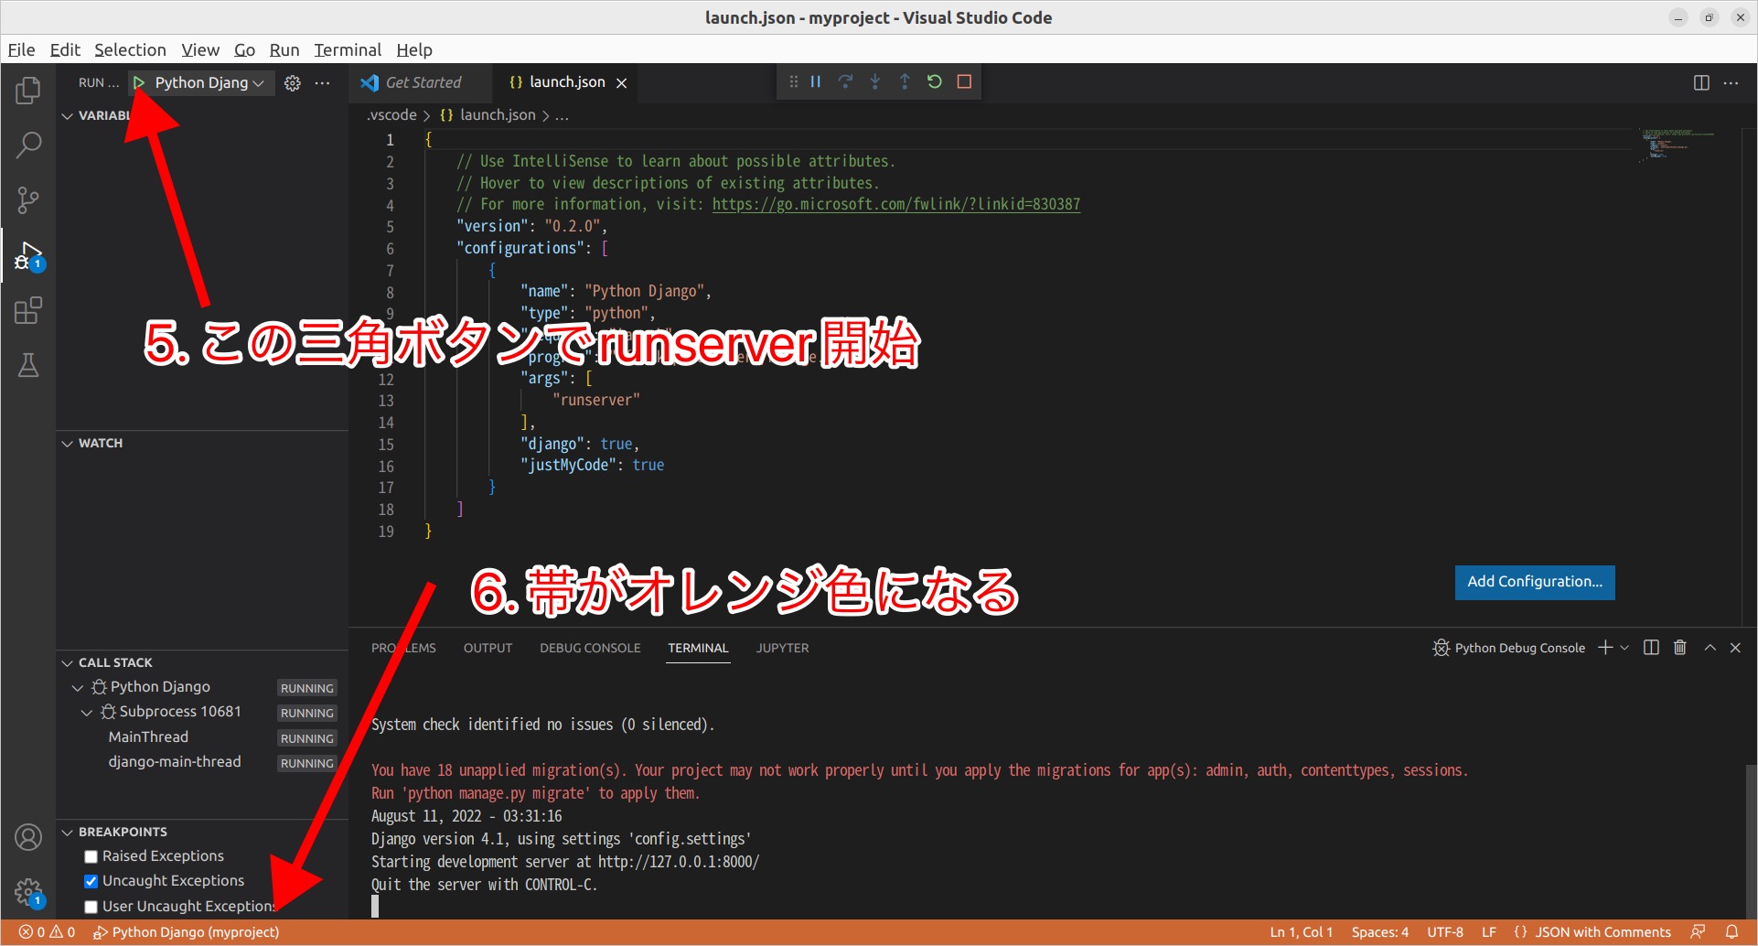Click Ln 1, Col 1 in the status bar
Image resolution: width=1758 pixels, height=946 pixels.
pyautogui.click(x=1301, y=931)
